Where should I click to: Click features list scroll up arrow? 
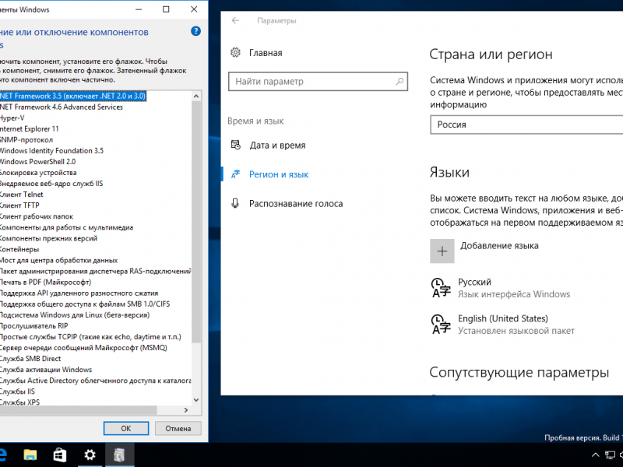pos(196,96)
